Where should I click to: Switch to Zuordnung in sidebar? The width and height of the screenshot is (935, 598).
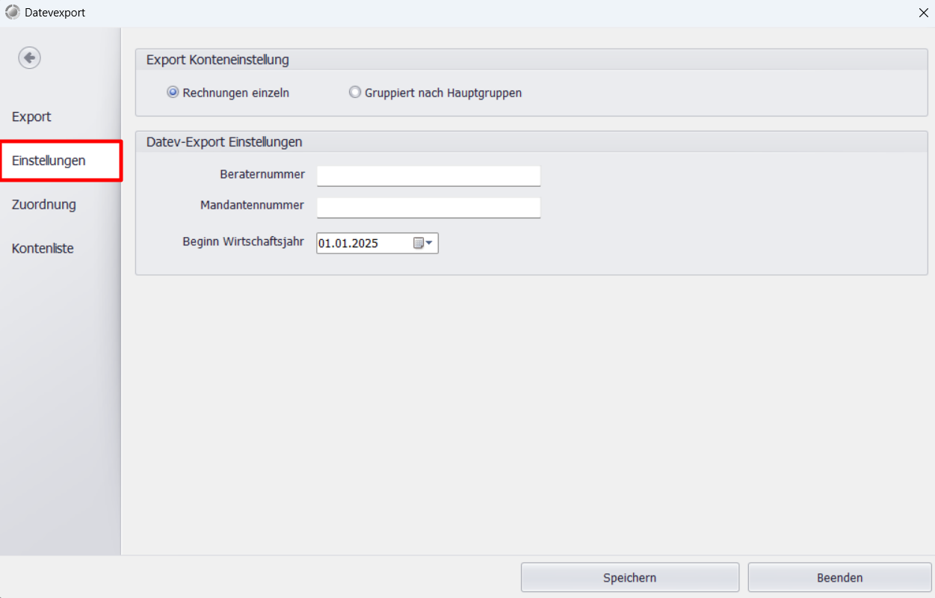[x=44, y=204]
